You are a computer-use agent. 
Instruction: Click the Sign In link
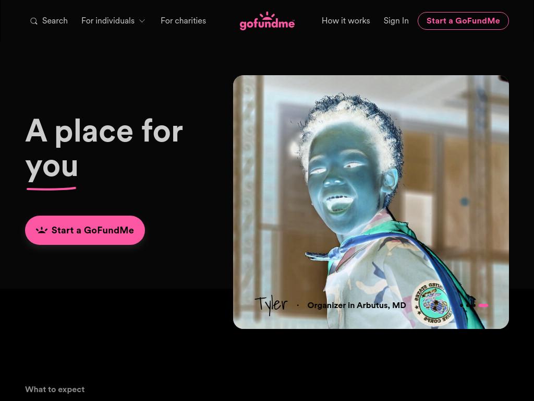(396, 21)
